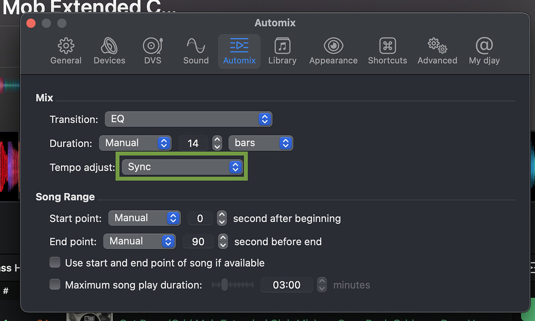Screen dimensions: 535x321
Task: Open the Library settings panel
Action: point(282,51)
